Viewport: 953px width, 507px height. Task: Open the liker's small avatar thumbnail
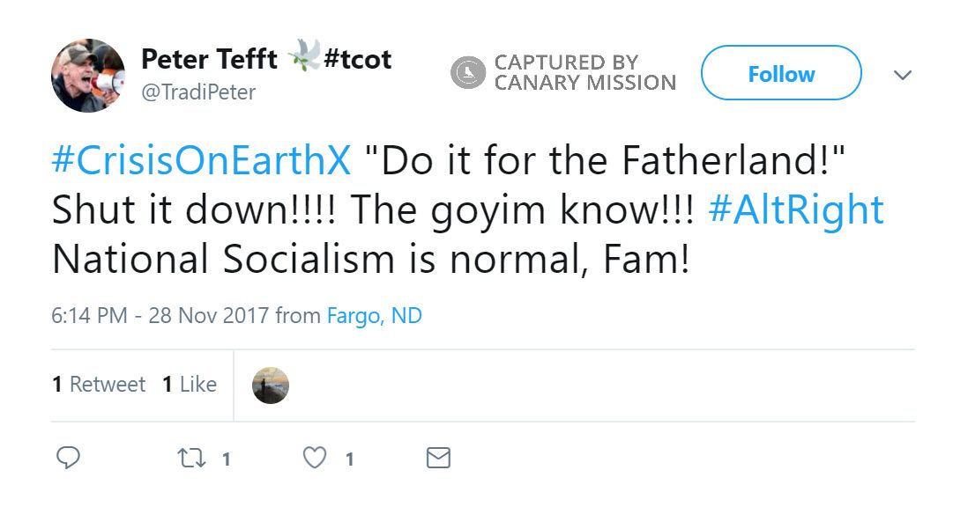tap(271, 385)
